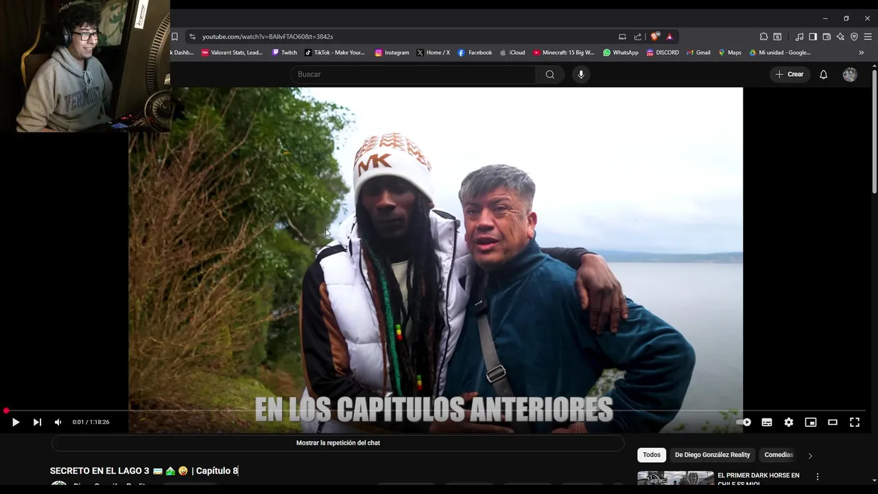Viewport: 878px width, 494px height.
Task: Select the De Diego González Reality chip
Action: tap(712, 455)
